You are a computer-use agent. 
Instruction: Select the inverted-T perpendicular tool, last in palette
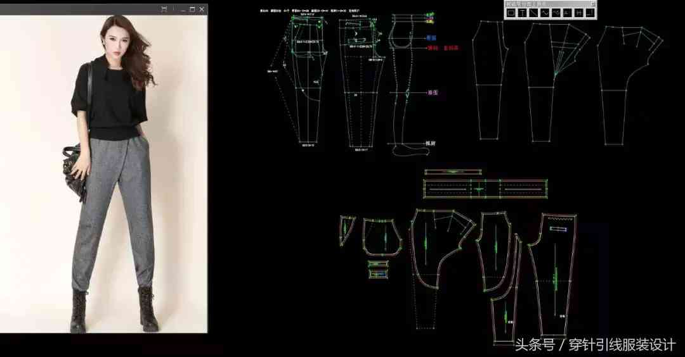tap(589, 13)
